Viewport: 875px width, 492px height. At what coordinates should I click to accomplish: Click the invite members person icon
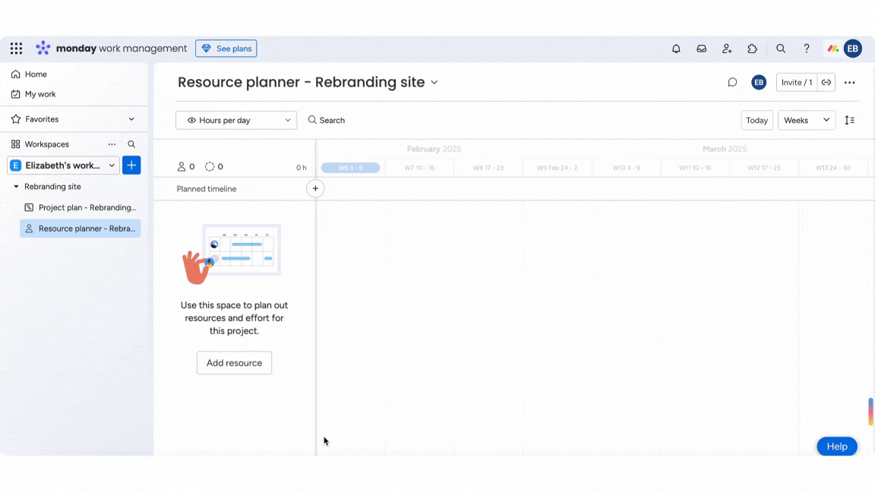point(727,48)
